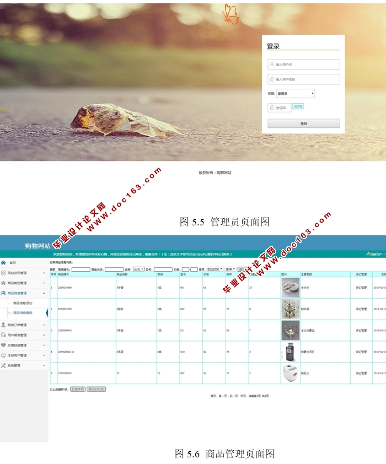Click the grid icon for 网站资讯管理
Image resolution: width=386 pixels, height=464 pixels.
point(3,273)
